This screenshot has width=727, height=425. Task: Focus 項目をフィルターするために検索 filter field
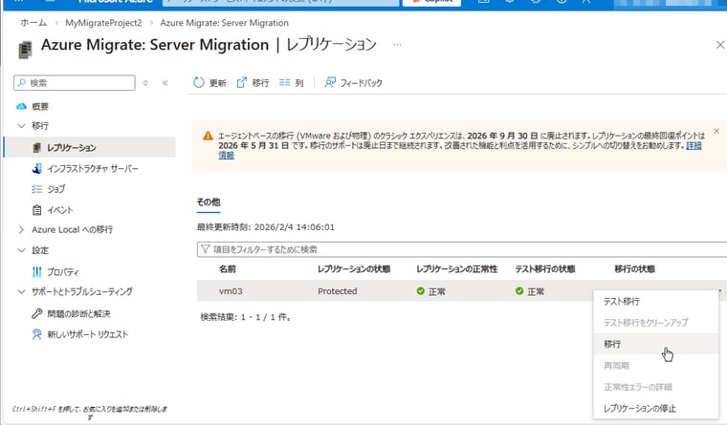pyautogui.click(x=462, y=249)
